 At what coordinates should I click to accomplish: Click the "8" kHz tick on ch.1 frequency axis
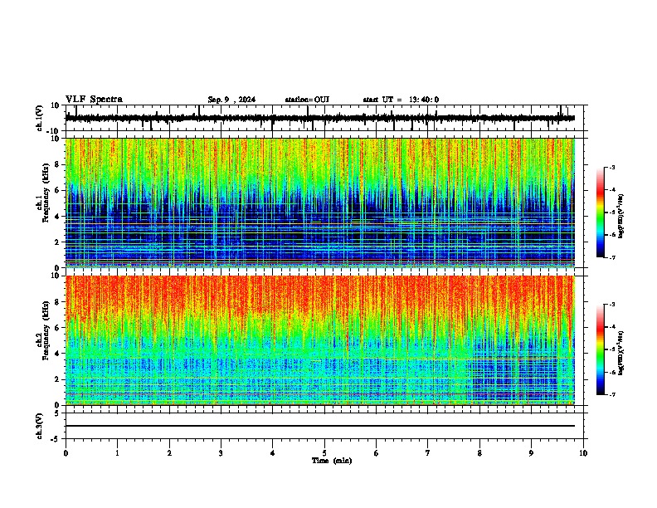pyautogui.click(x=57, y=164)
